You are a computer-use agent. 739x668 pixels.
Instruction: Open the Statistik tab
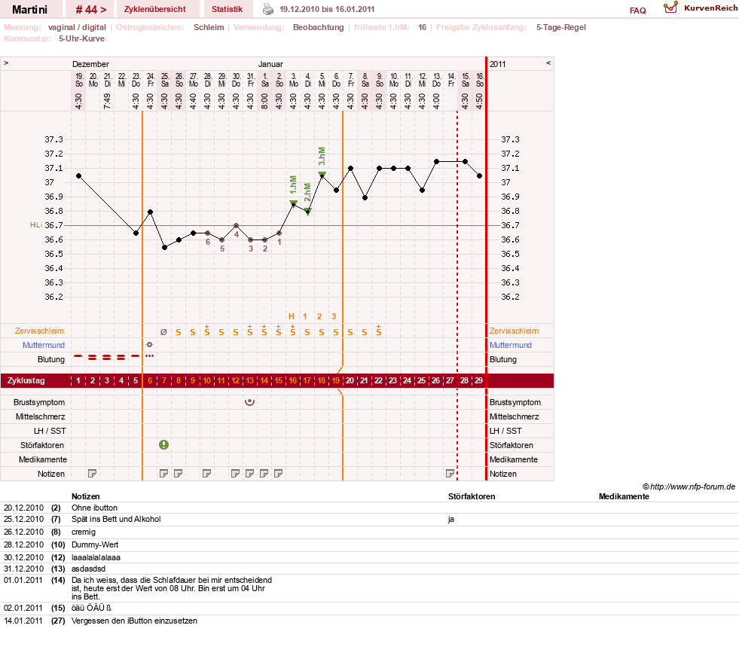point(228,9)
